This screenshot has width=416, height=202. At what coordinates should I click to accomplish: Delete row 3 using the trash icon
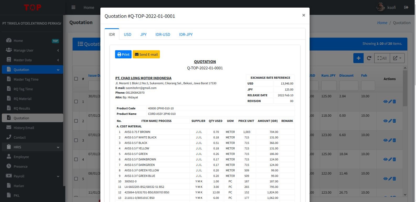tap(394, 140)
